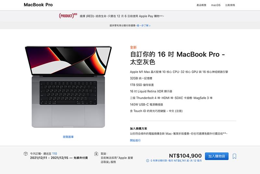Image resolution: width=260 pixels, height=174 pixels.
Task: Click the bookmark save icon
Action: pos(234,156)
